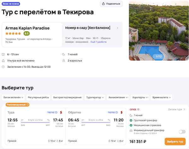Screen dimensions: 189x149
Task: Expand the Время вылета dropdown
Action: point(161,98)
